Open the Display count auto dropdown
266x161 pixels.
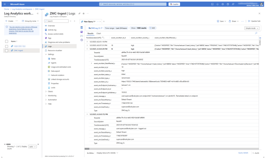tap(32, 147)
